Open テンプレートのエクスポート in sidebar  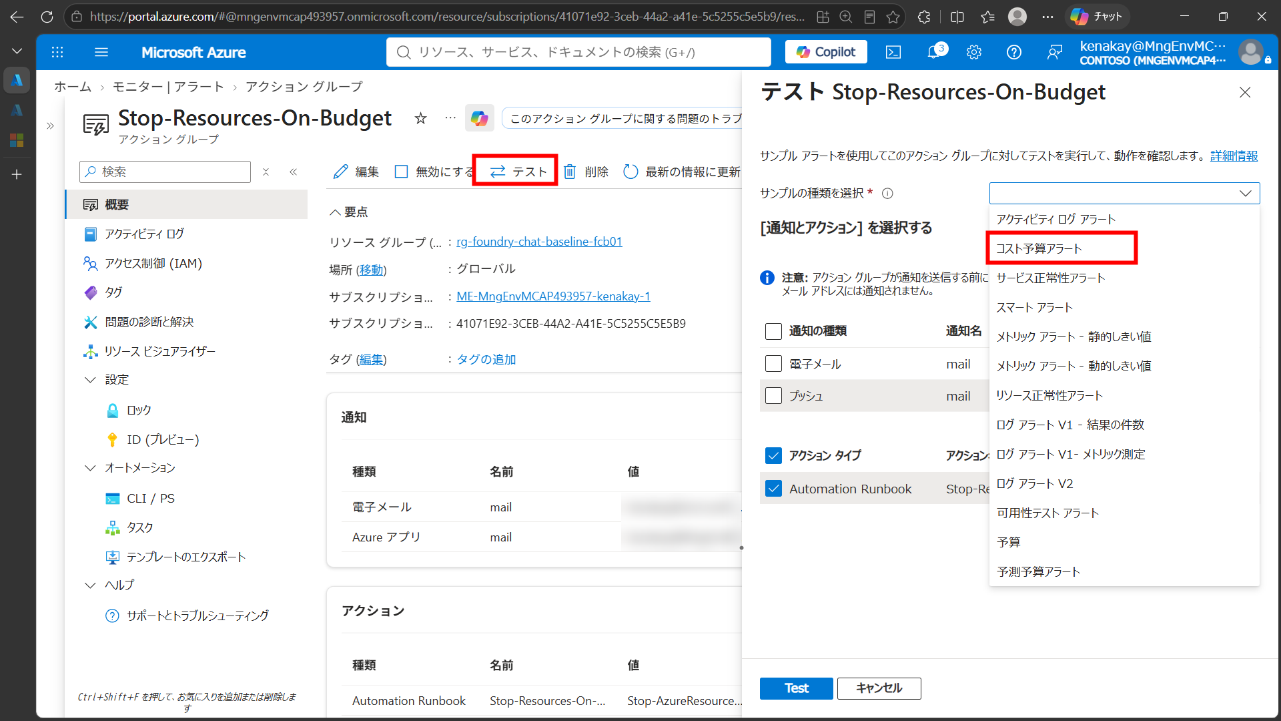(x=187, y=557)
